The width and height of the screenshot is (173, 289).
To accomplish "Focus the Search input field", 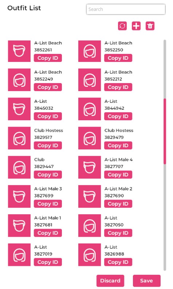I will coord(126,9).
